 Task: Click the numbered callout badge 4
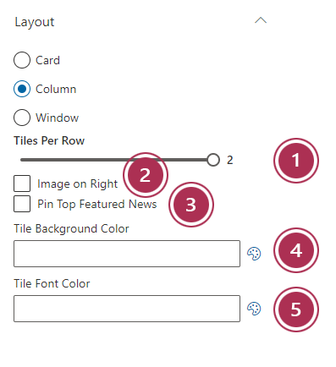point(296,250)
